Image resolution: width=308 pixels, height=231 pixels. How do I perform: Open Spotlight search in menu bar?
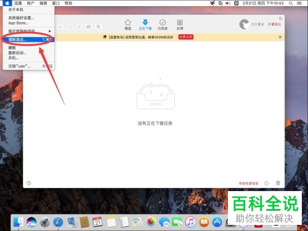tap(291, 3)
